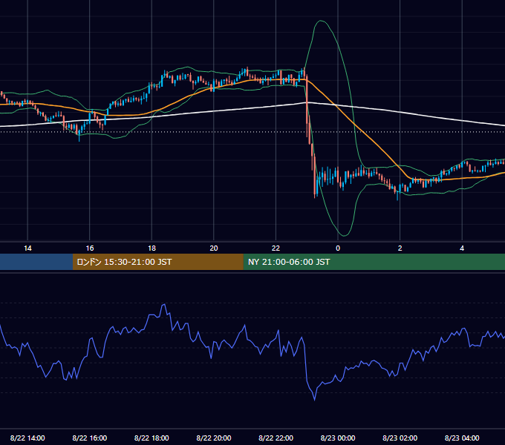Click the 14 hour label on price chart axis
The height and width of the screenshot is (445, 505).
point(27,248)
